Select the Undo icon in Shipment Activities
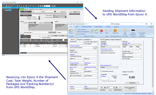Image resolution: width=156 pixels, height=95 pixels. pos(96,31)
